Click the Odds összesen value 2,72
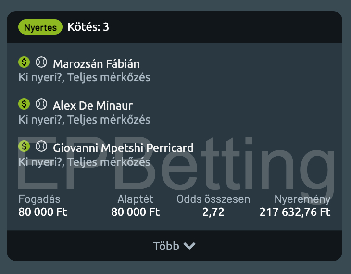 pyautogui.click(x=213, y=212)
